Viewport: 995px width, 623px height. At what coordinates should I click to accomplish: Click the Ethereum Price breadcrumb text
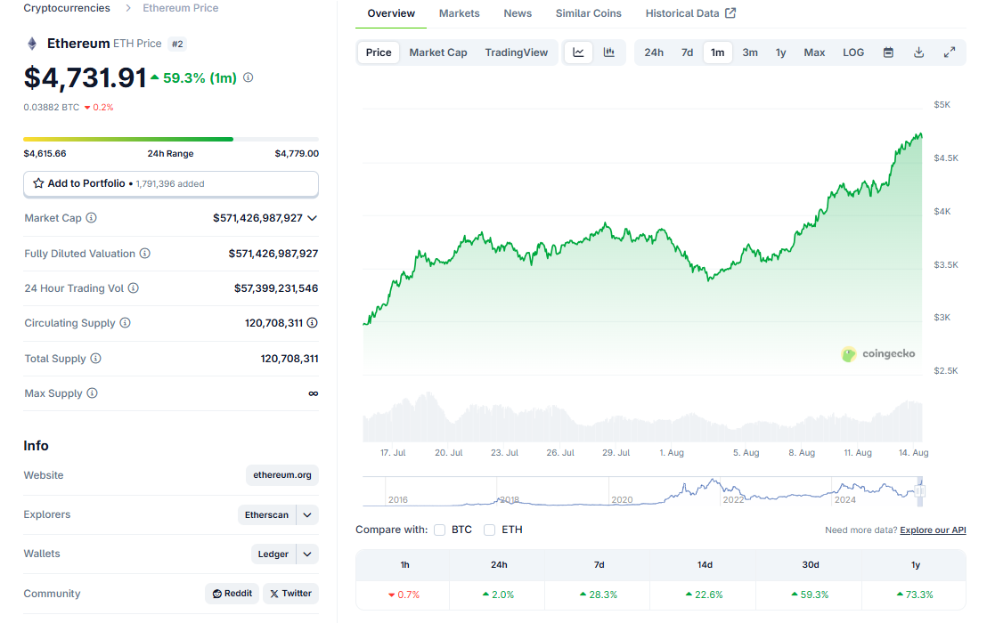coord(180,8)
